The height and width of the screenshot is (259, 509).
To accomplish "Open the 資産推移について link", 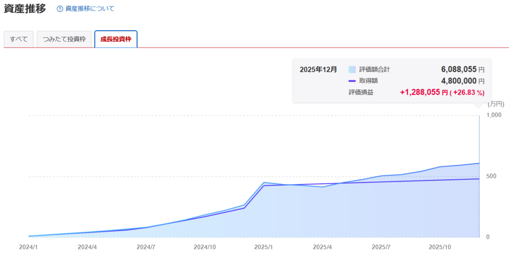I will [x=89, y=9].
